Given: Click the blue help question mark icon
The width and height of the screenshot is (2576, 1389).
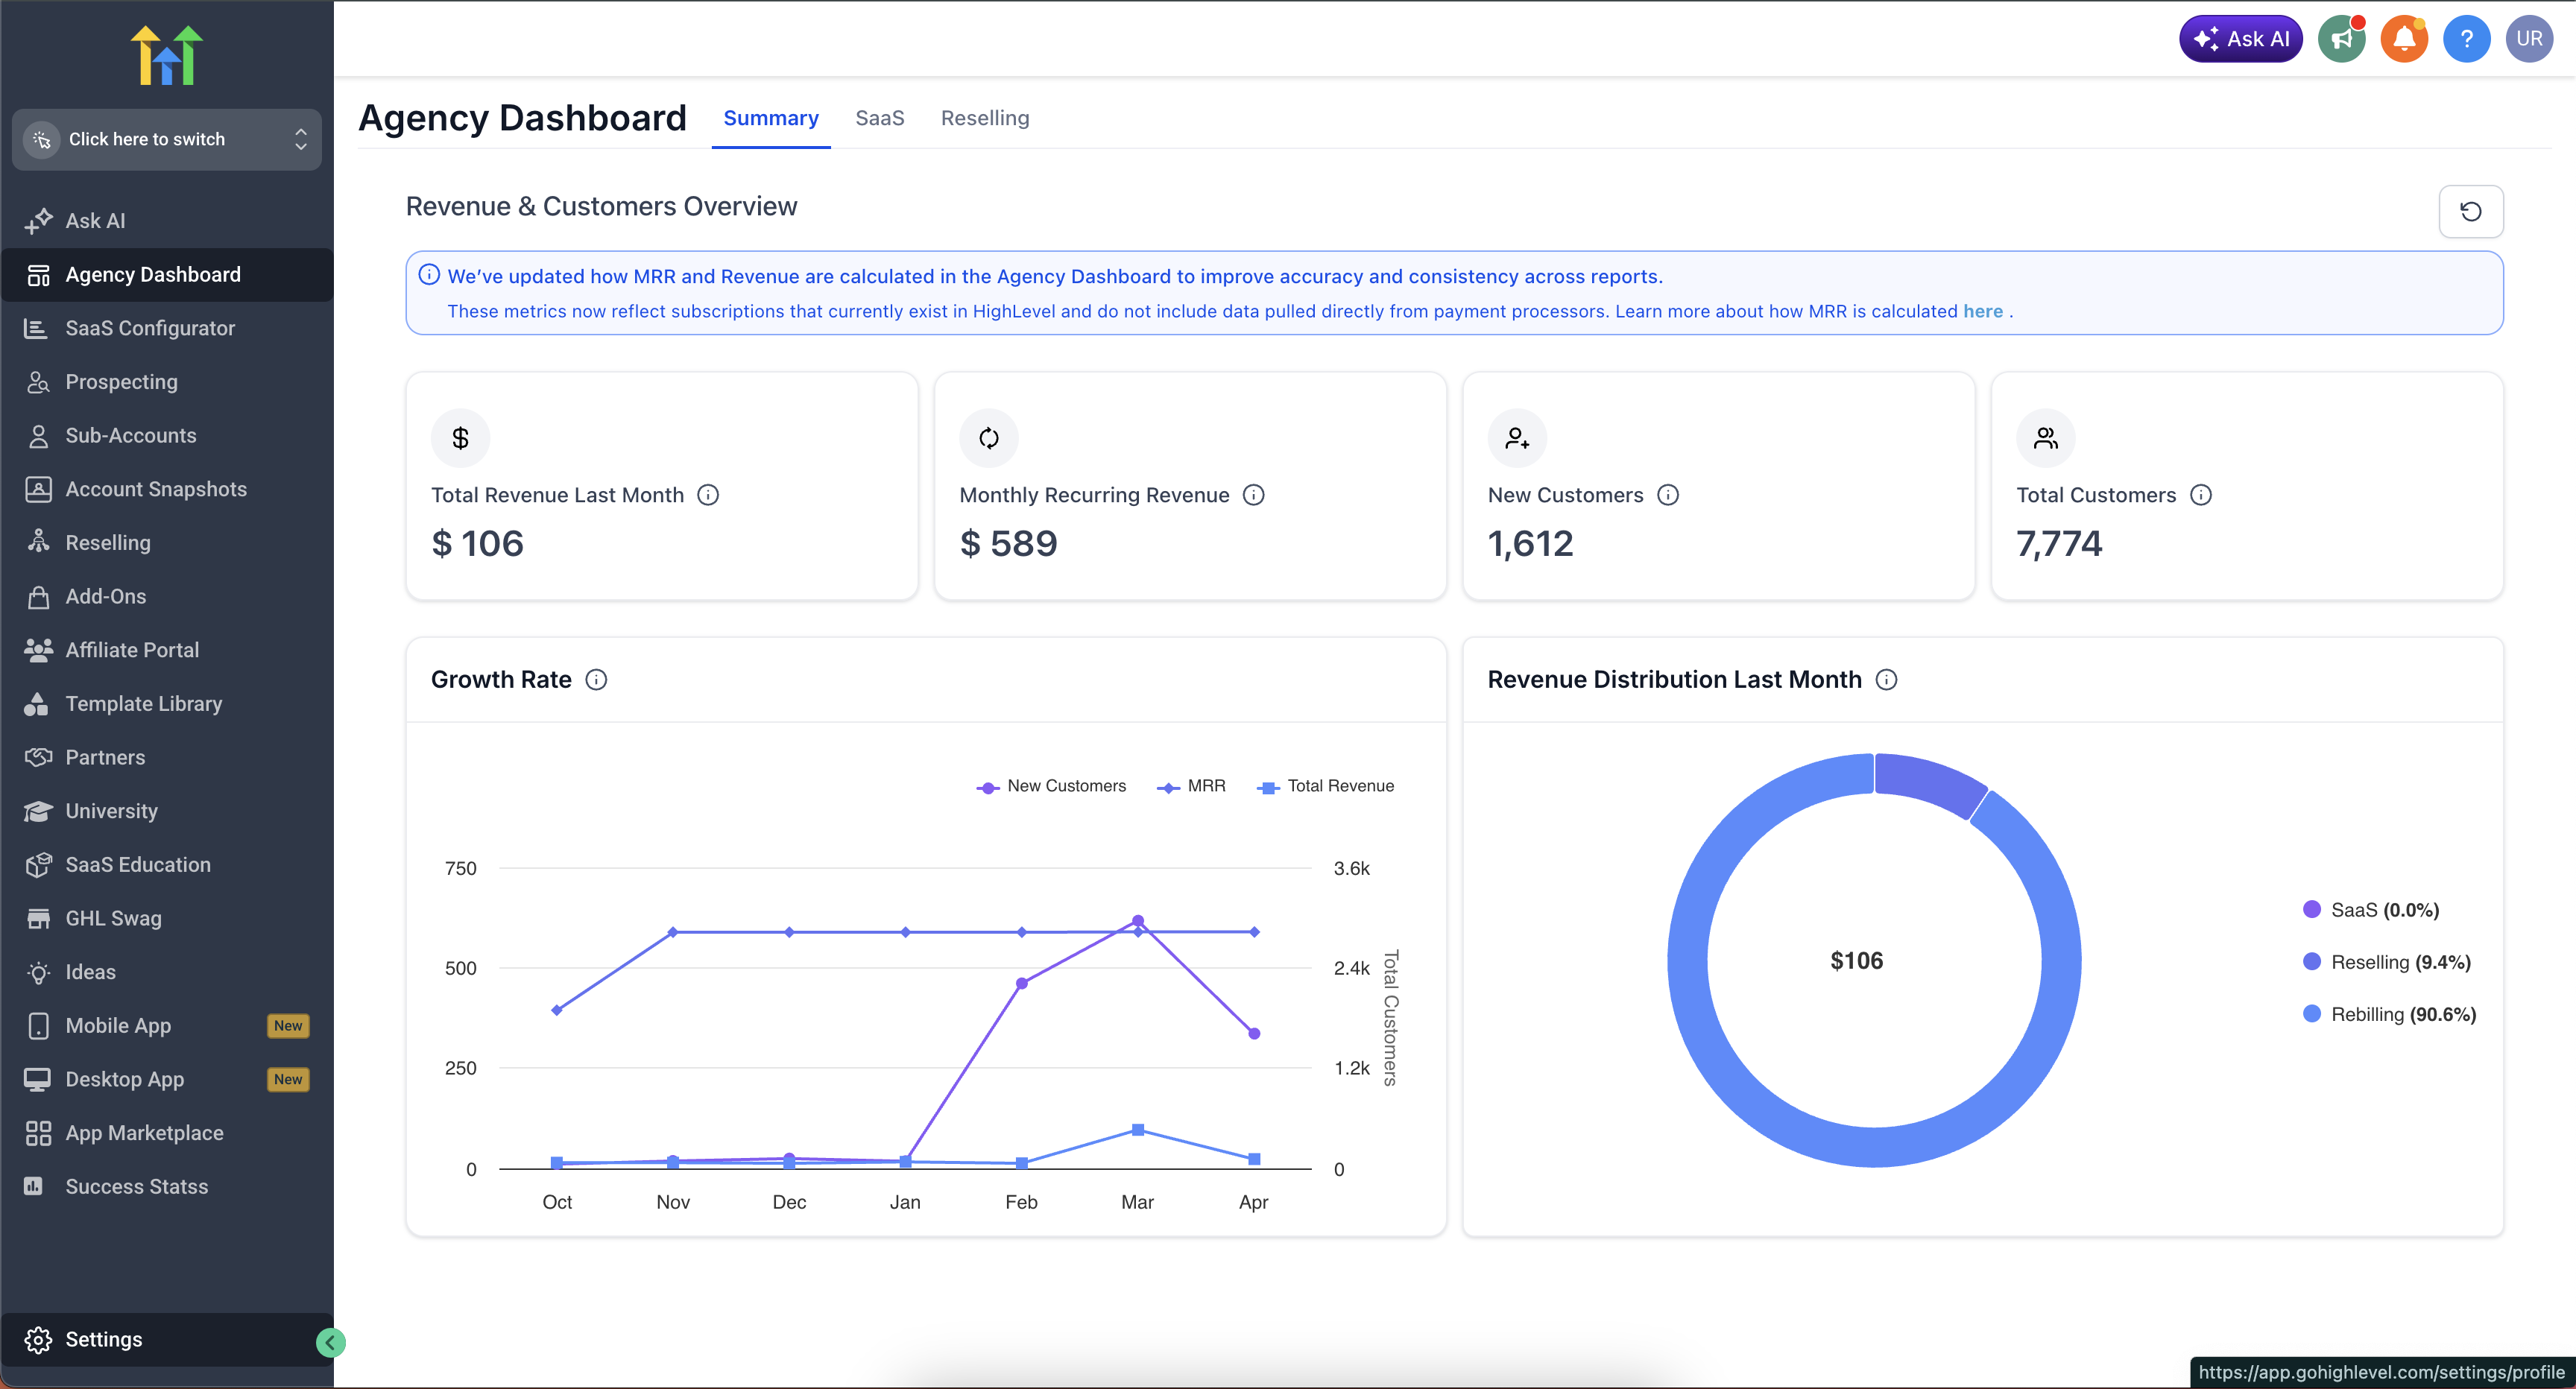Looking at the screenshot, I should pos(2466,39).
